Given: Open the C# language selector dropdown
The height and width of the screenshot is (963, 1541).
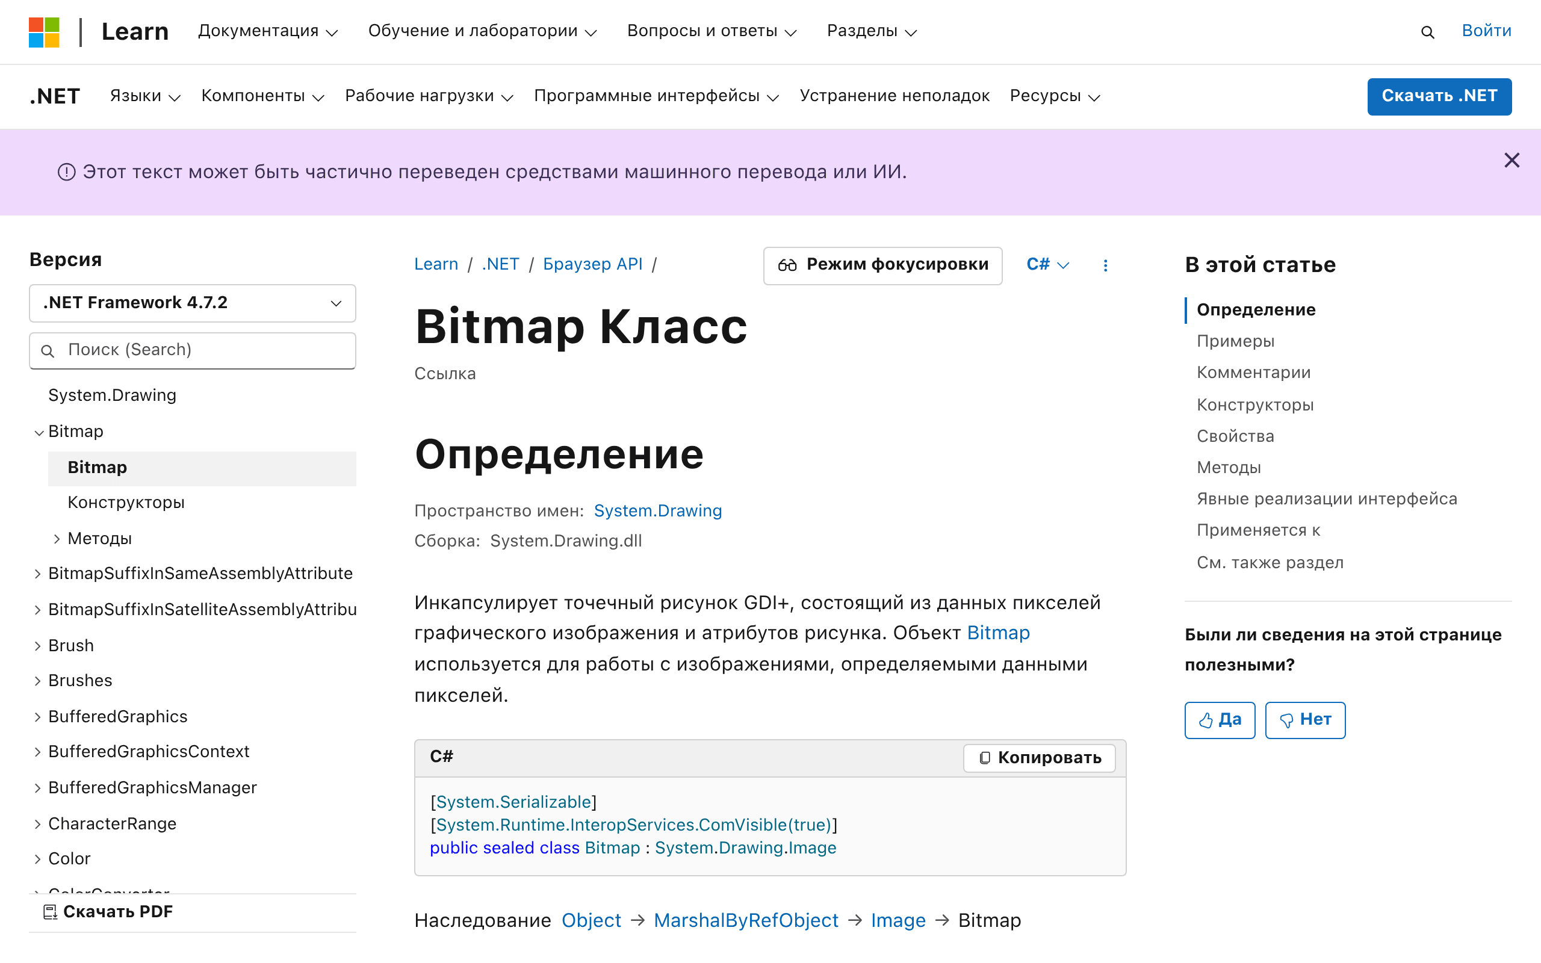Looking at the screenshot, I should tap(1047, 265).
